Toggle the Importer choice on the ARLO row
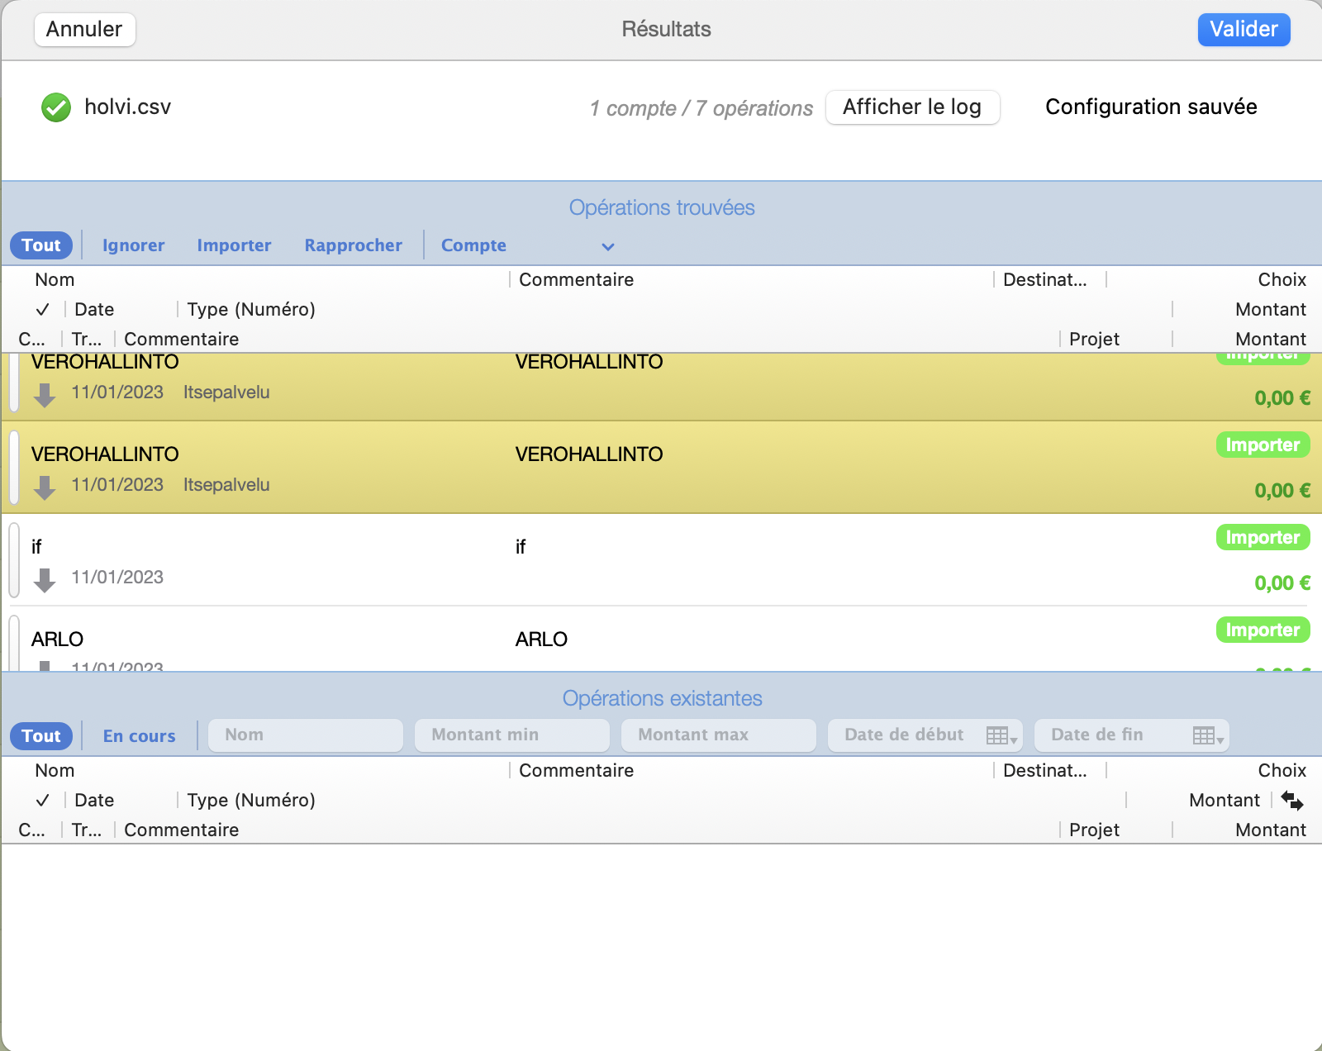The image size is (1322, 1051). pyautogui.click(x=1262, y=630)
